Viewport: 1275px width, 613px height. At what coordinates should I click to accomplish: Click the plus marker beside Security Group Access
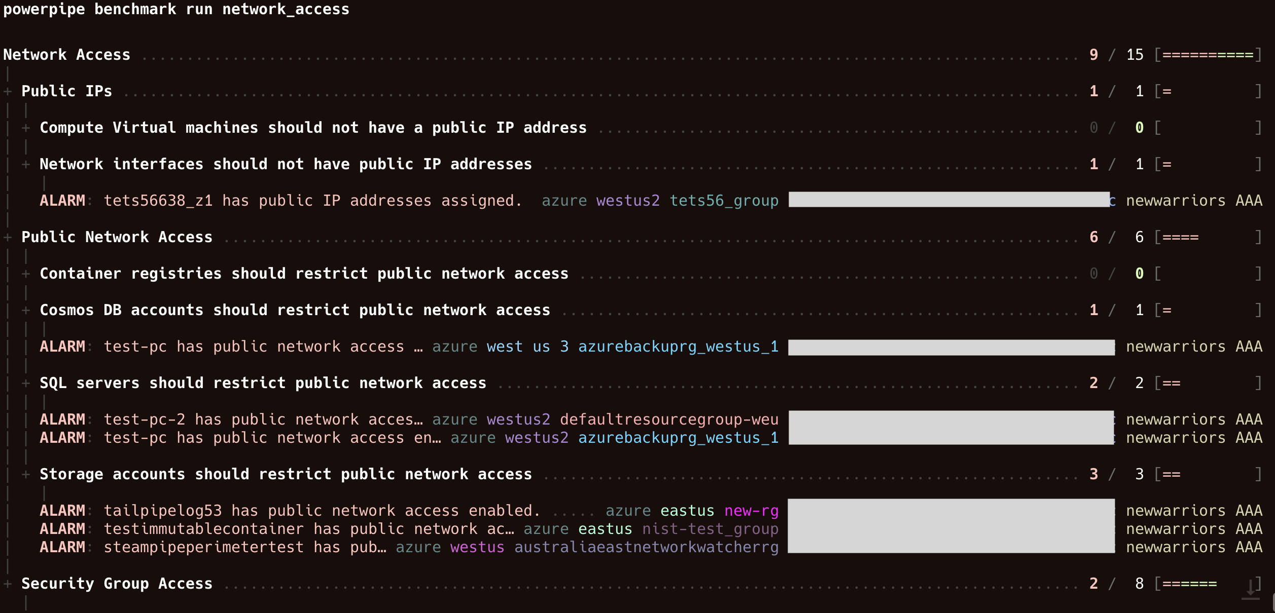(8, 584)
